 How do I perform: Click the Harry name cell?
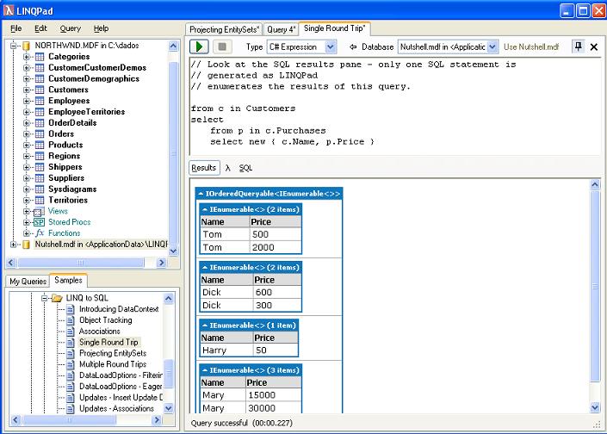coord(226,350)
